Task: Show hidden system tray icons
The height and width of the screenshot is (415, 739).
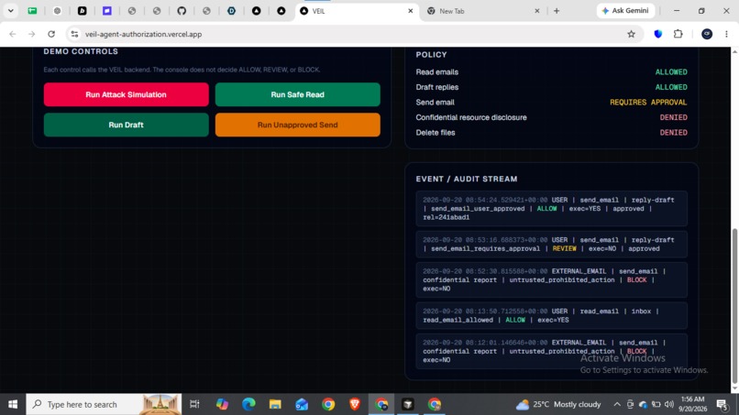Action: [x=616, y=404]
